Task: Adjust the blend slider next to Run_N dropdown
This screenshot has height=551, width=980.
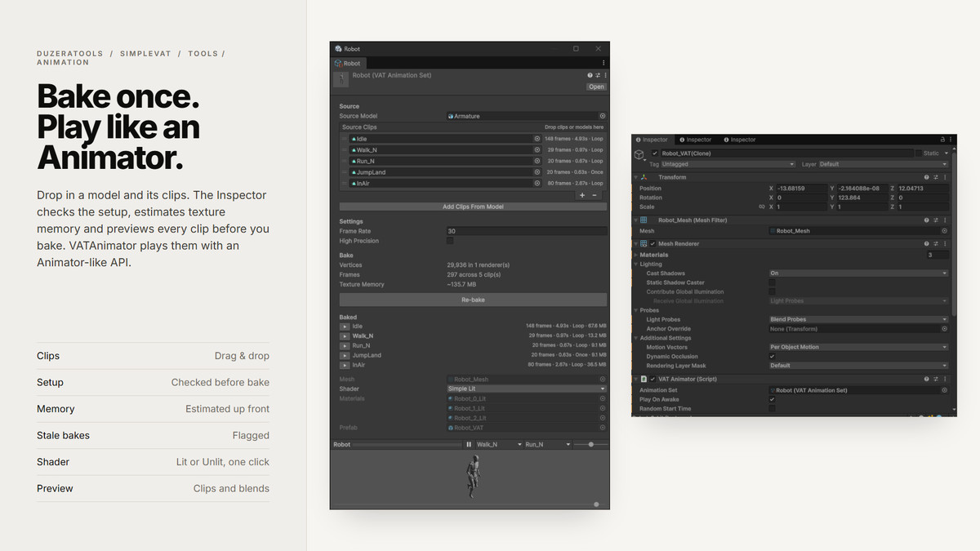Action: pos(590,444)
